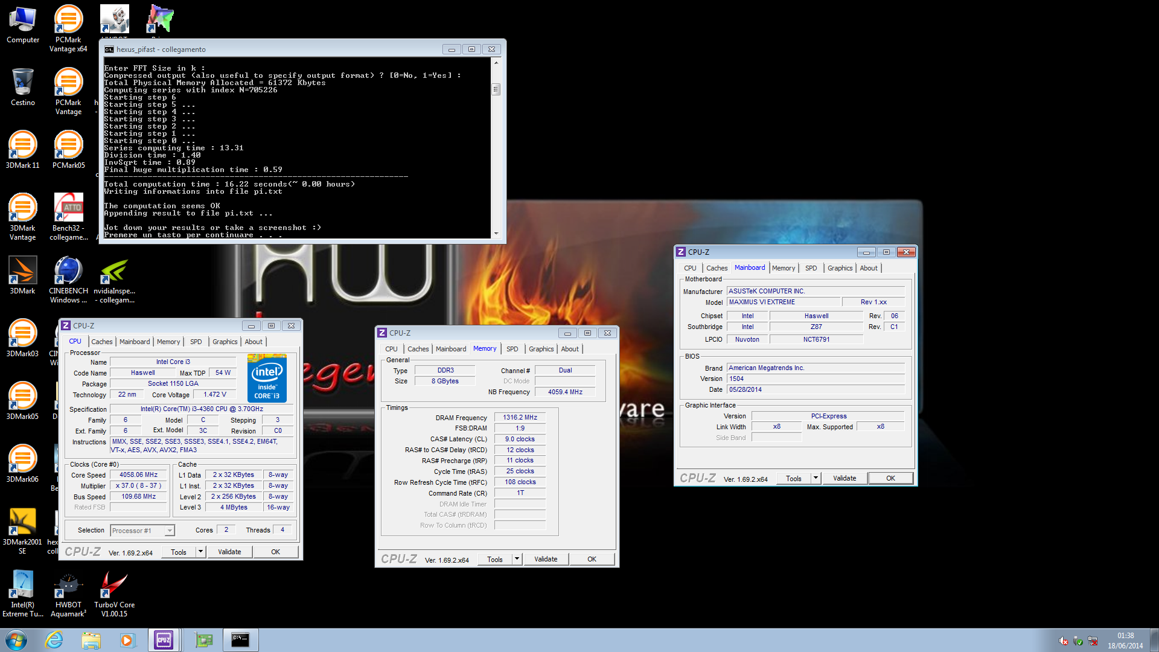Open nvidiaInspector shortcut

pos(114,280)
